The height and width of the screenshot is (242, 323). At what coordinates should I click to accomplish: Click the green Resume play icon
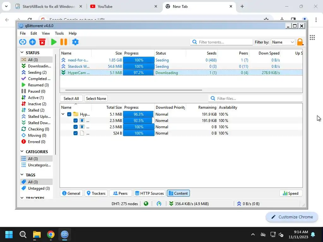tap(54, 42)
